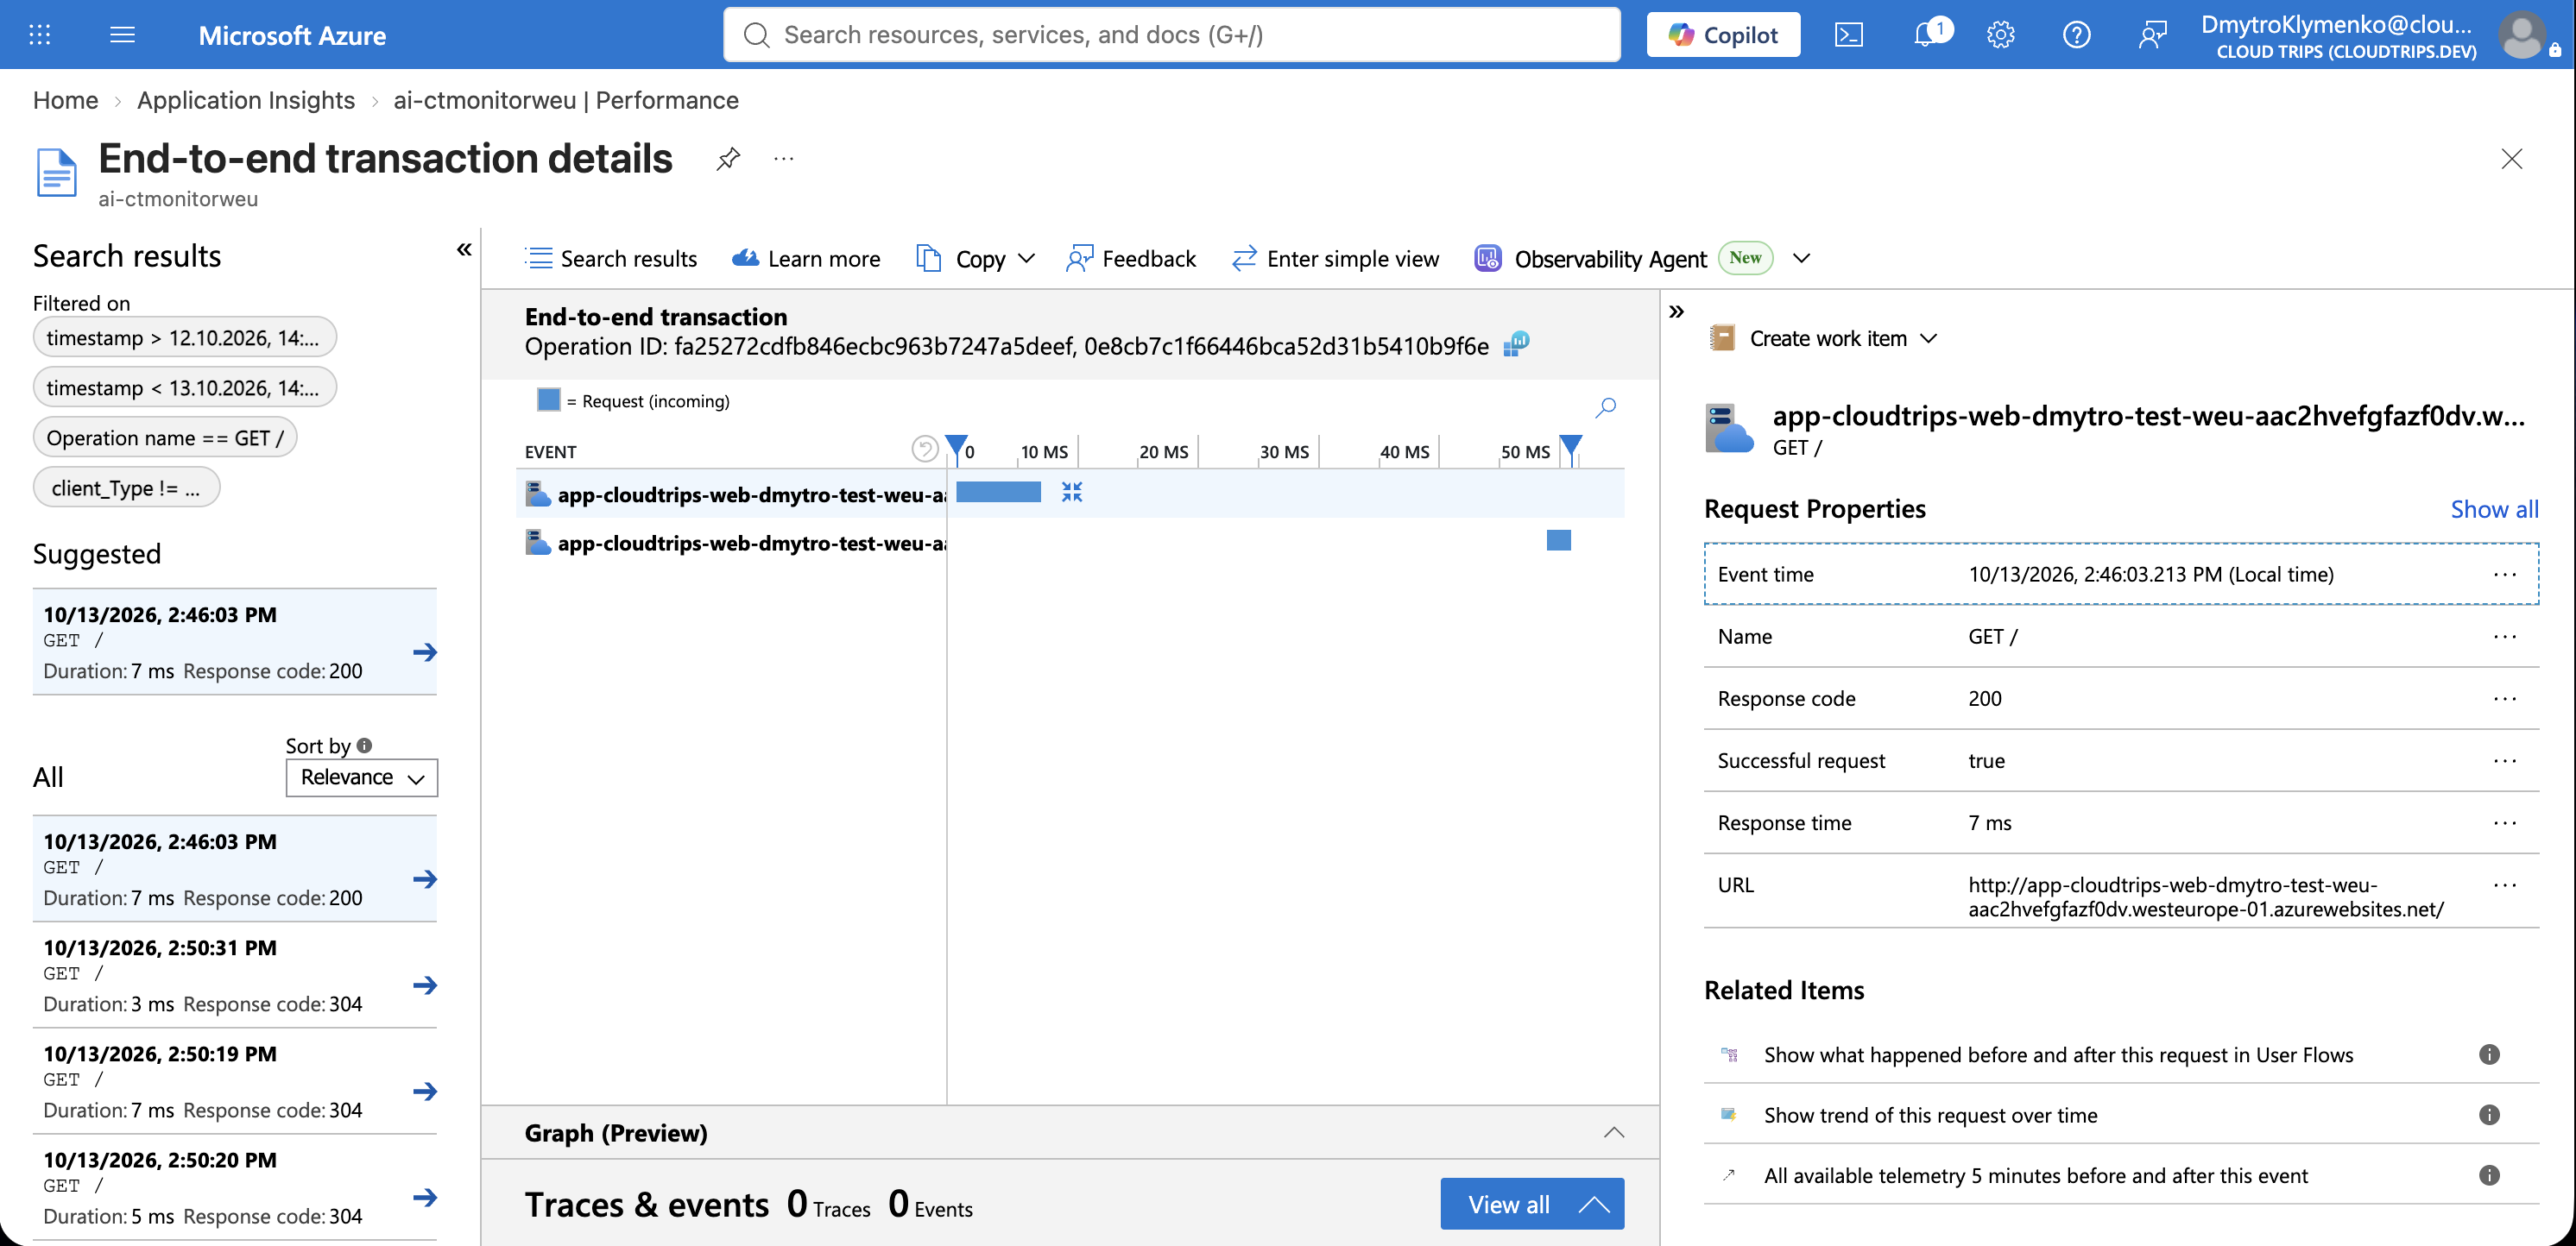
Task: Click Search results in the toolbar
Action: [611, 259]
